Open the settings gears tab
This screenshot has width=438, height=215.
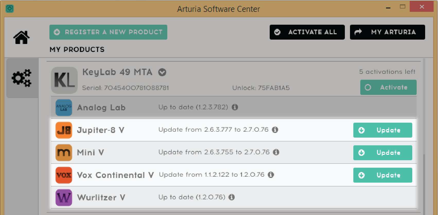pos(22,78)
